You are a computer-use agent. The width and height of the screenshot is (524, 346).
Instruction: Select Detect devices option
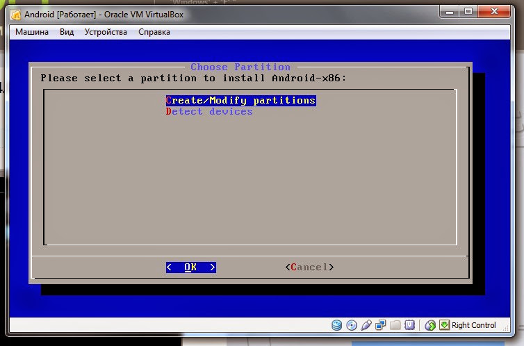point(209,112)
